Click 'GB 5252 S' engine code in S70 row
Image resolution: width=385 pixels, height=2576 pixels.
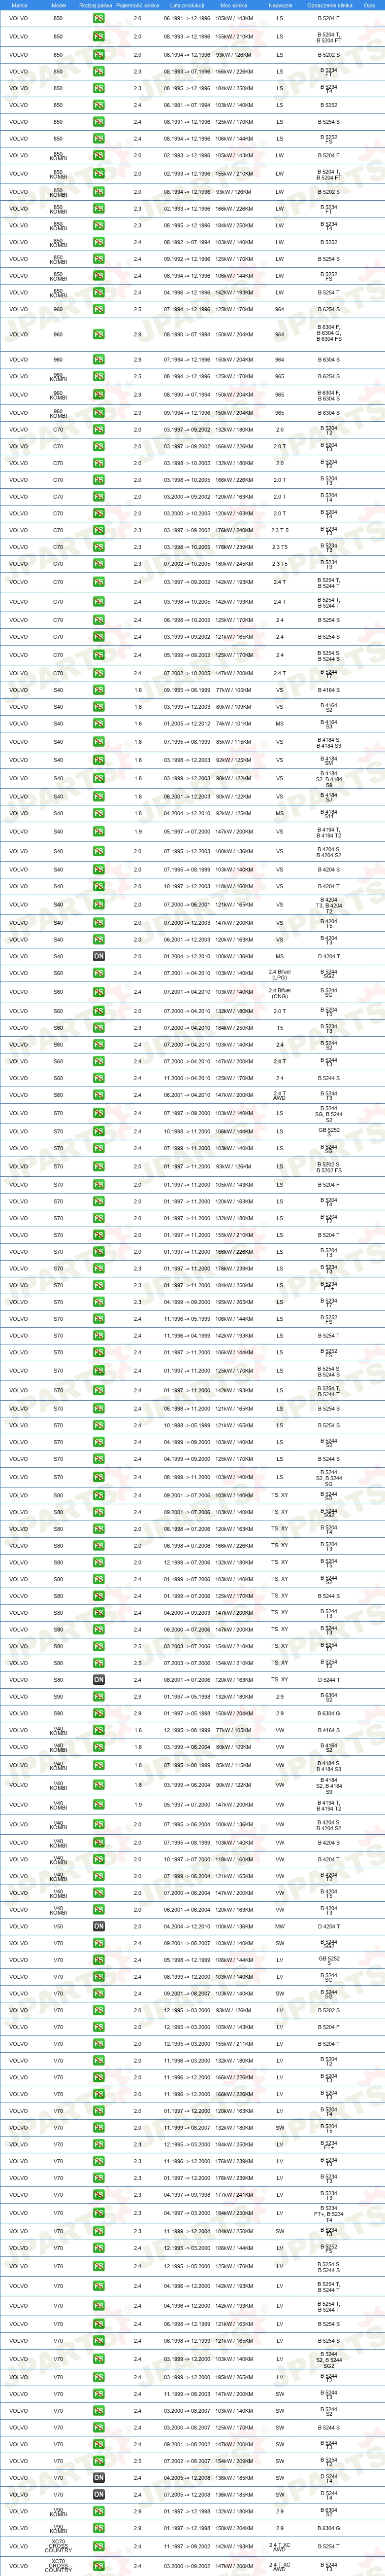329,1131
